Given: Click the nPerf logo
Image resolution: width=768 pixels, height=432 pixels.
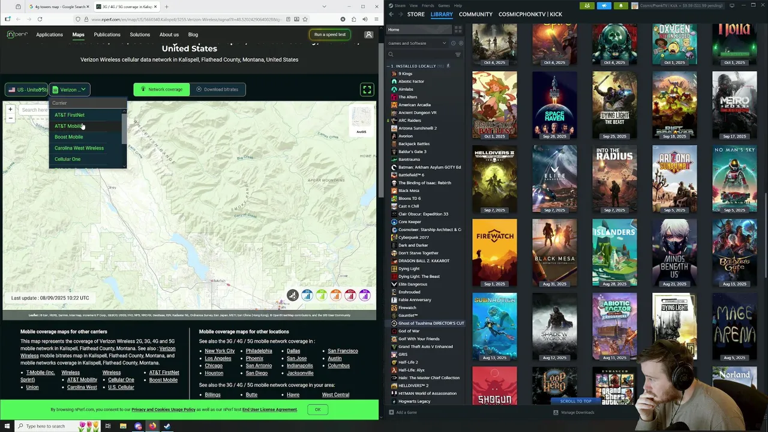Looking at the screenshot, I should click(17, 34).
